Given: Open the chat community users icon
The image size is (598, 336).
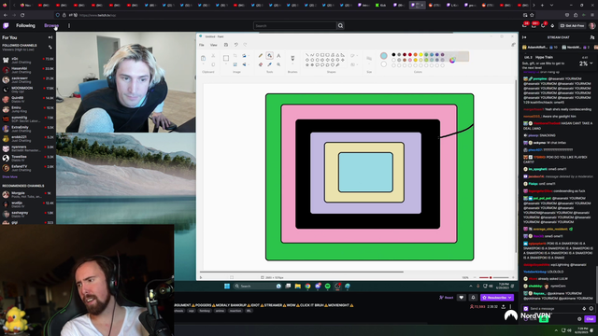Looking at the screenshot, I should pos(591,37).
